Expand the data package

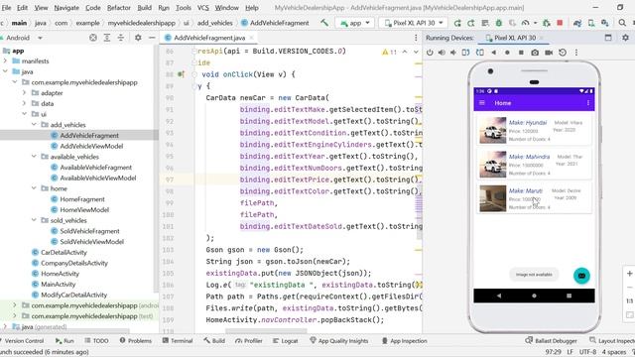click(24, 103)
